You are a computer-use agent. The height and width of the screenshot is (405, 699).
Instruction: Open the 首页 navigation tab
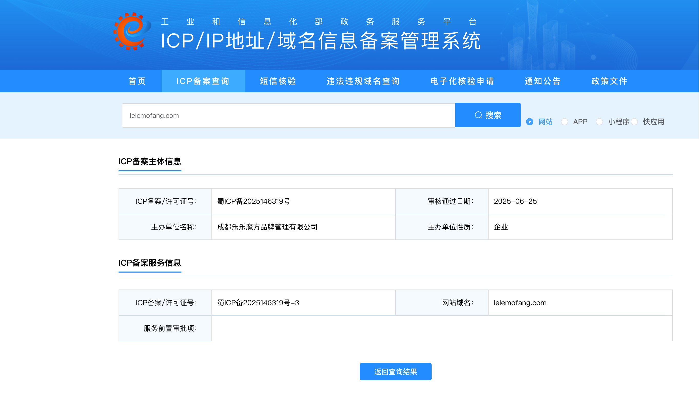coord(137,81)
